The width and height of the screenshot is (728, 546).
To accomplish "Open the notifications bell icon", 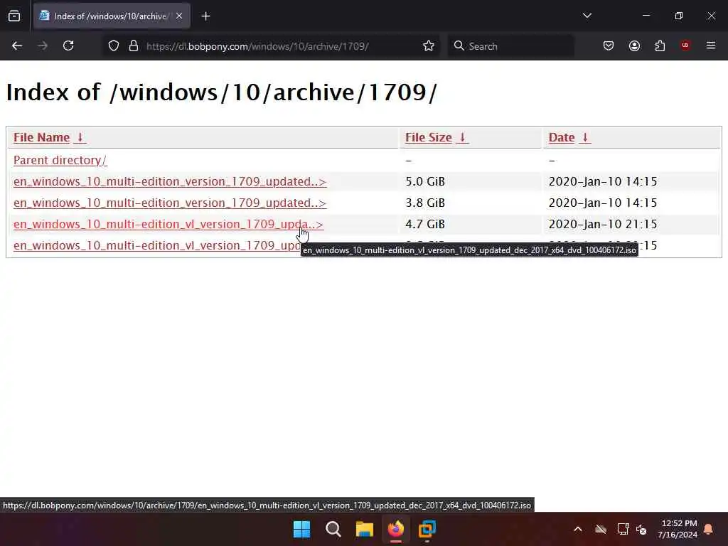I will 709,529.
